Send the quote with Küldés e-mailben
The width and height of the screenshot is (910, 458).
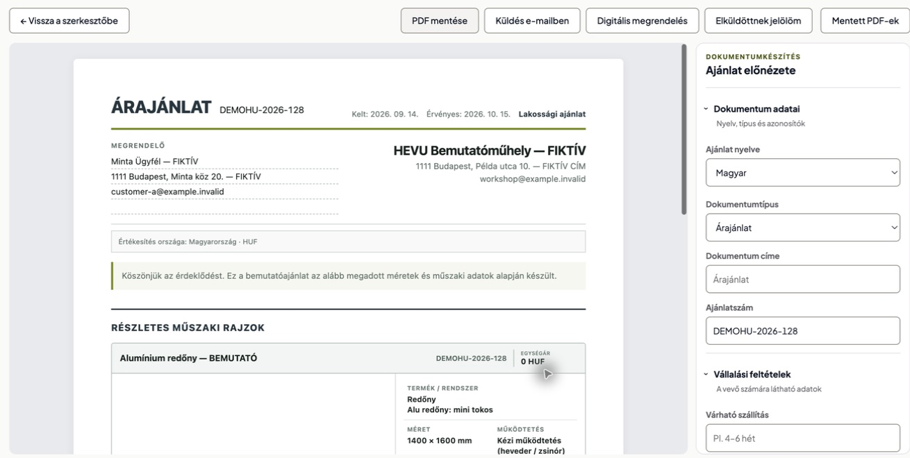tap(532, 21)
